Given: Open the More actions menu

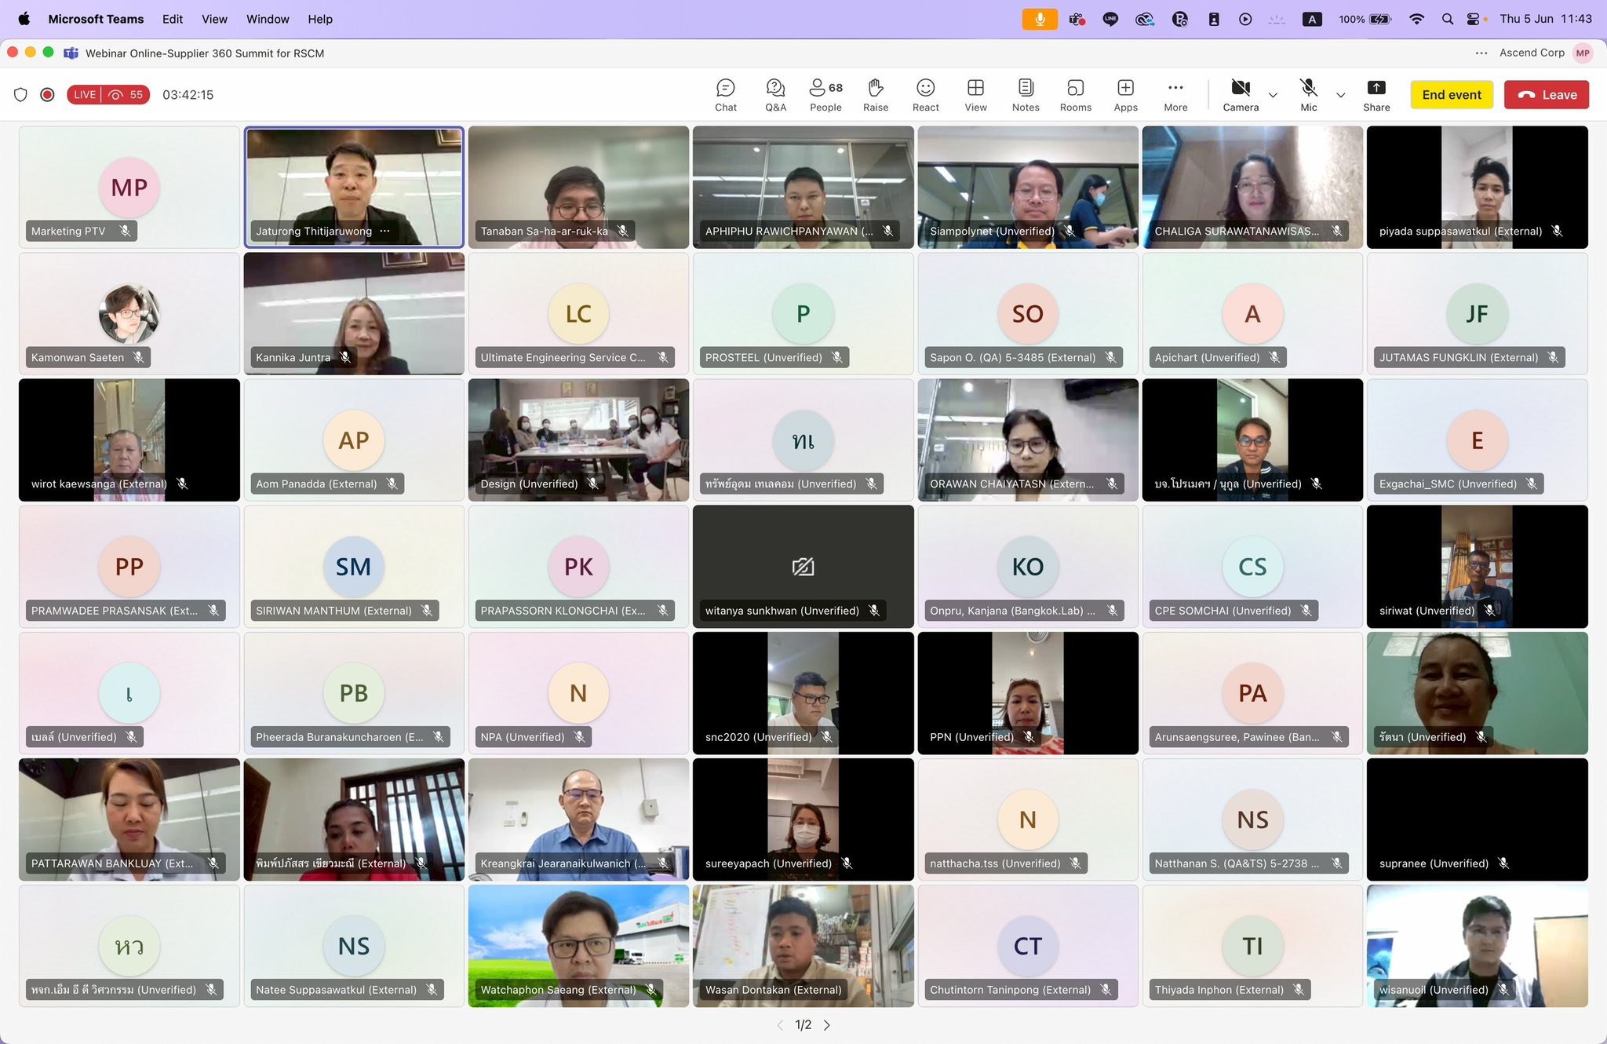Looking at the screenshot, I should 1175,95.
